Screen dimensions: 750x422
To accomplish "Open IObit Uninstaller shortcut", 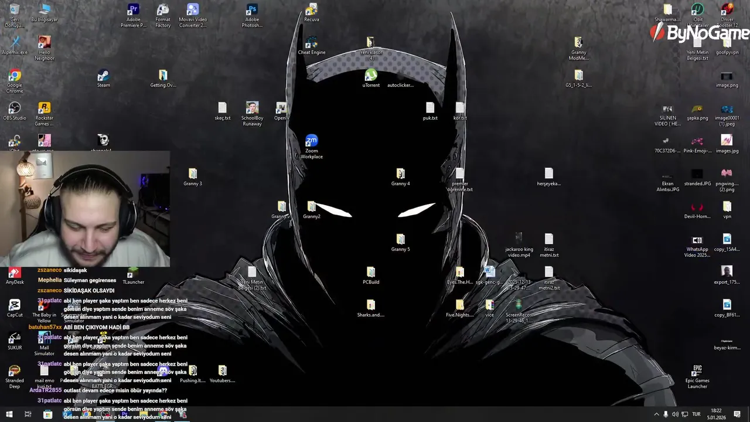I will pos(697,15).
